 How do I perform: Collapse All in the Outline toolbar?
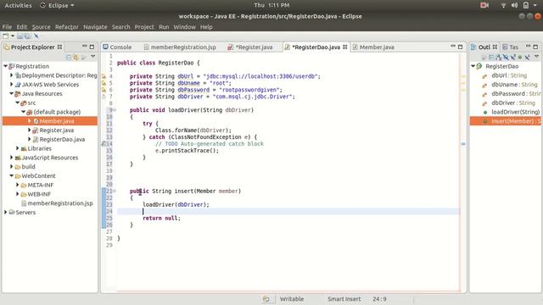[x=491, y=57]
